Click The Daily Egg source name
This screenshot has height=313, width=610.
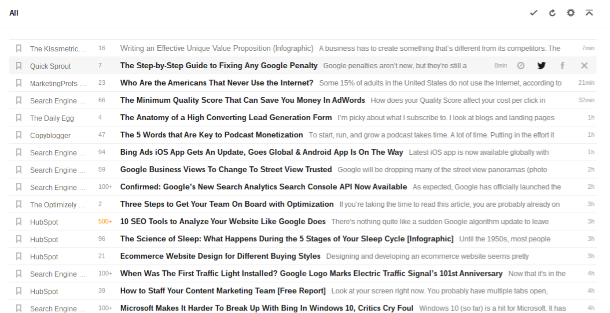pos(52,118)
